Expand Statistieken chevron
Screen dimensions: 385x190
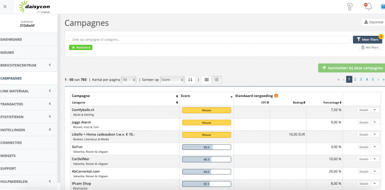[x=50, y=117]
